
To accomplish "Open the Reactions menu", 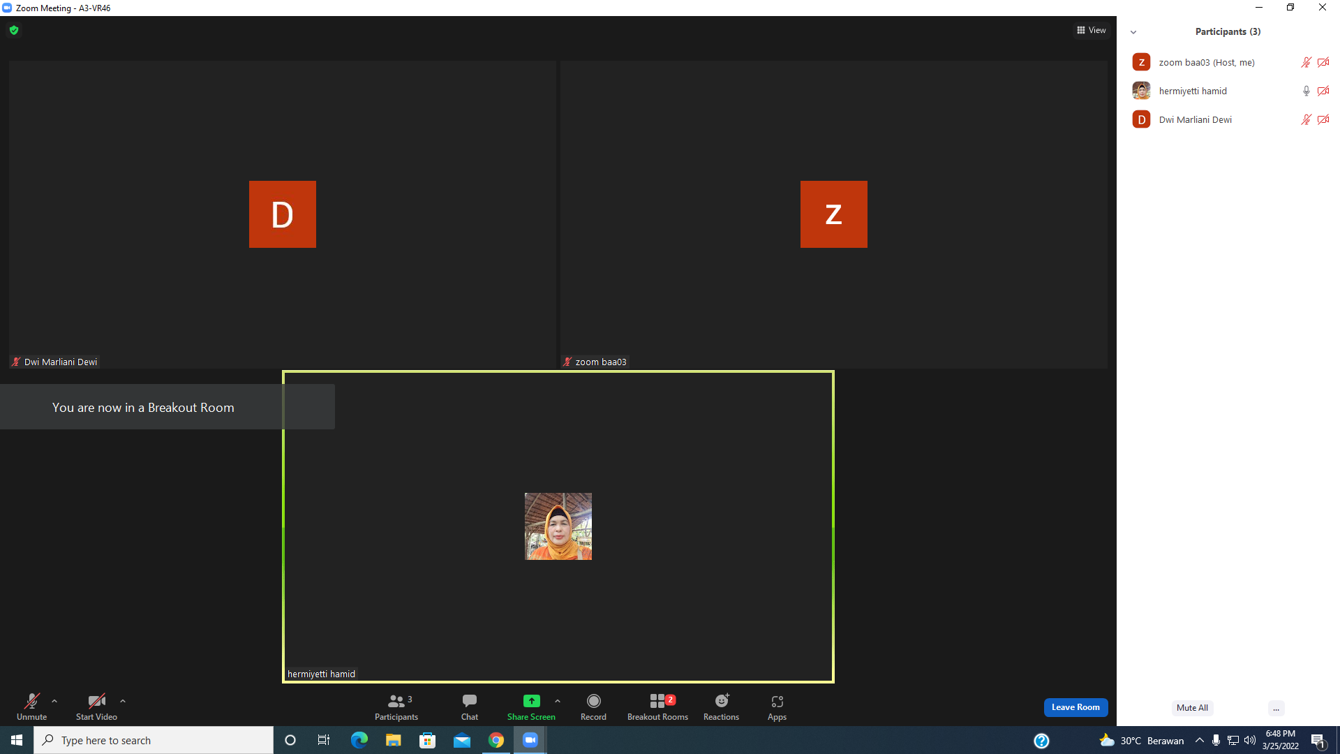I will tap(721, 707).
